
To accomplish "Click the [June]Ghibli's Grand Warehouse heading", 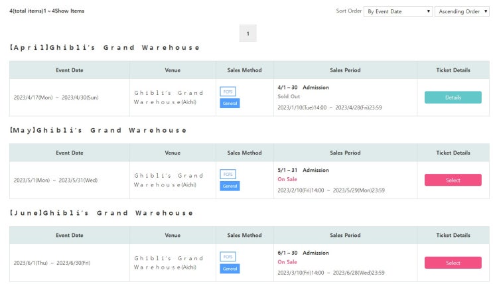I will pos(102,213).
